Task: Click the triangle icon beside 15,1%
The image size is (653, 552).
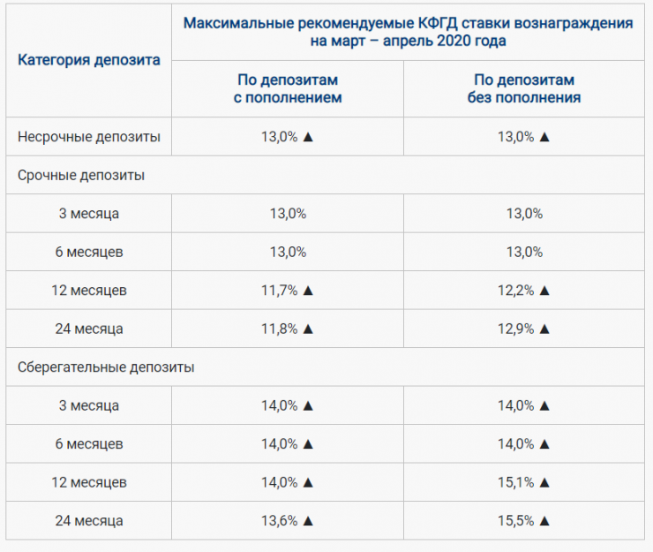Action: 544,482
